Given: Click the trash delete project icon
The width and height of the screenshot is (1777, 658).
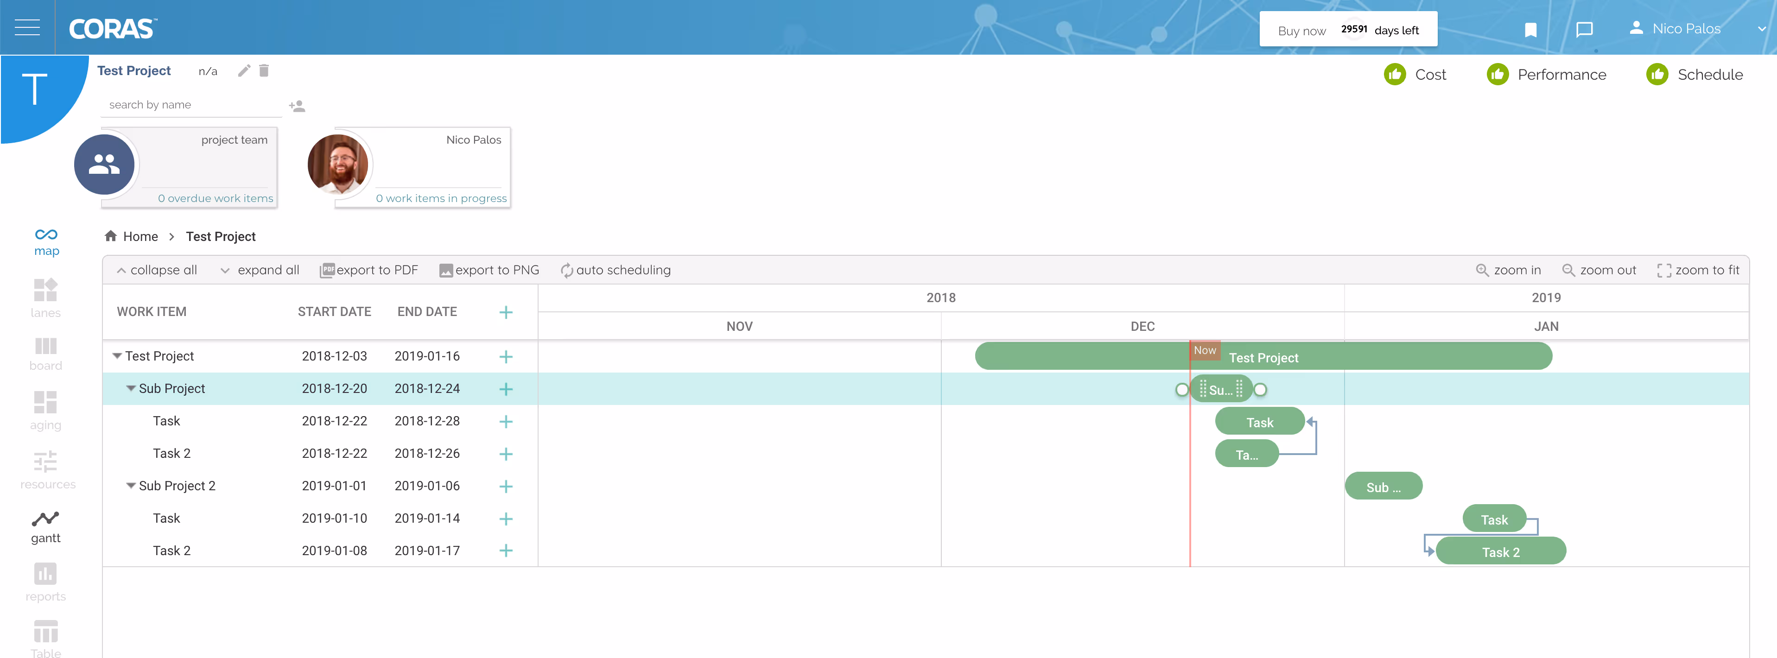Looking at the screenshot, I should [x=264, y=71].
